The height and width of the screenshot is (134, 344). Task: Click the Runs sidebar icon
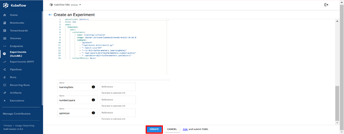[4, 77]
